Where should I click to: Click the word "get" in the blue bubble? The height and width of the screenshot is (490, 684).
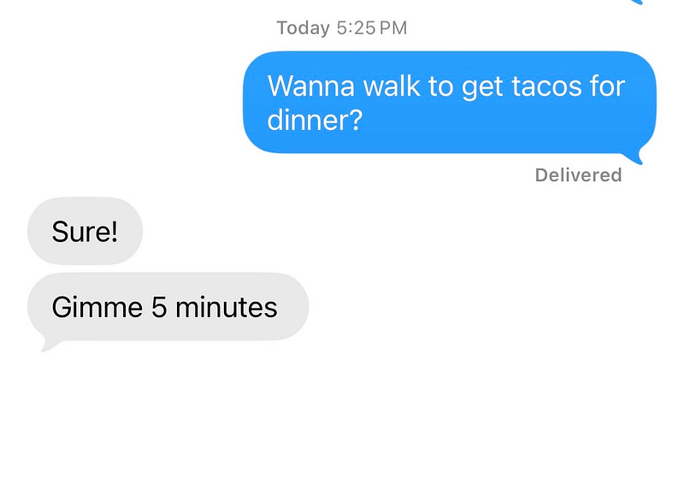482,88
